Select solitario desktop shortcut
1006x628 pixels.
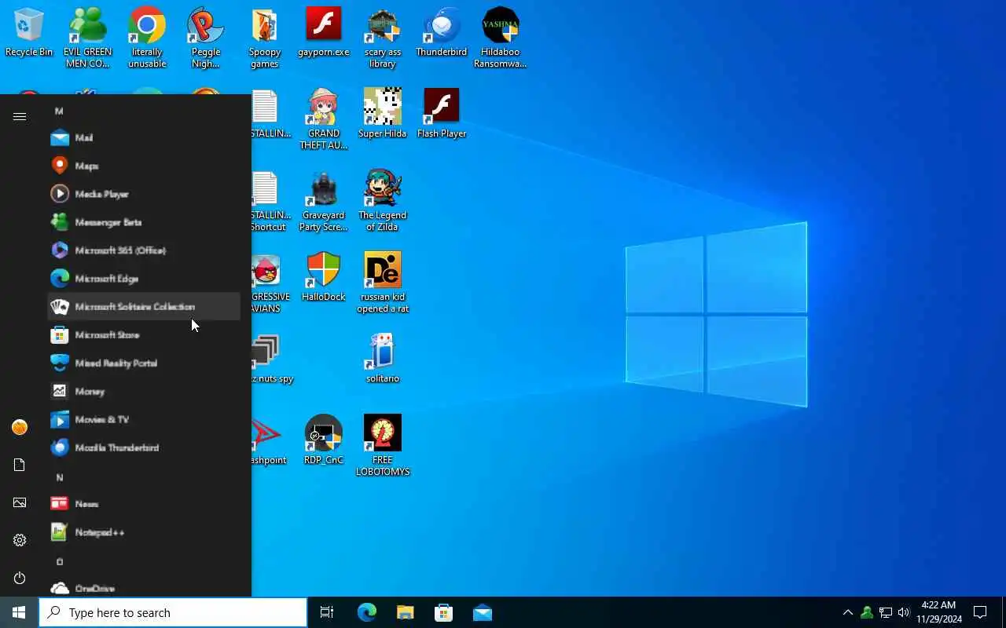click(x=383, y=358)
